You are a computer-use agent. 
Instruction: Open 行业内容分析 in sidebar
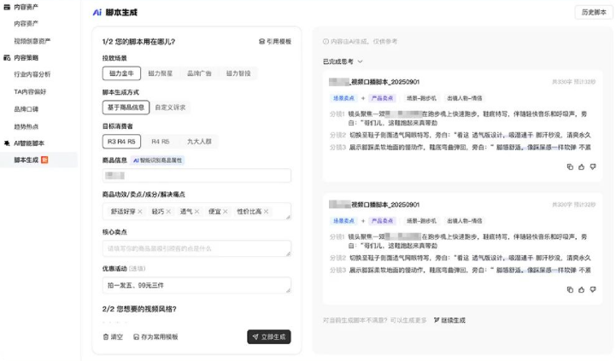pos(32,74)
